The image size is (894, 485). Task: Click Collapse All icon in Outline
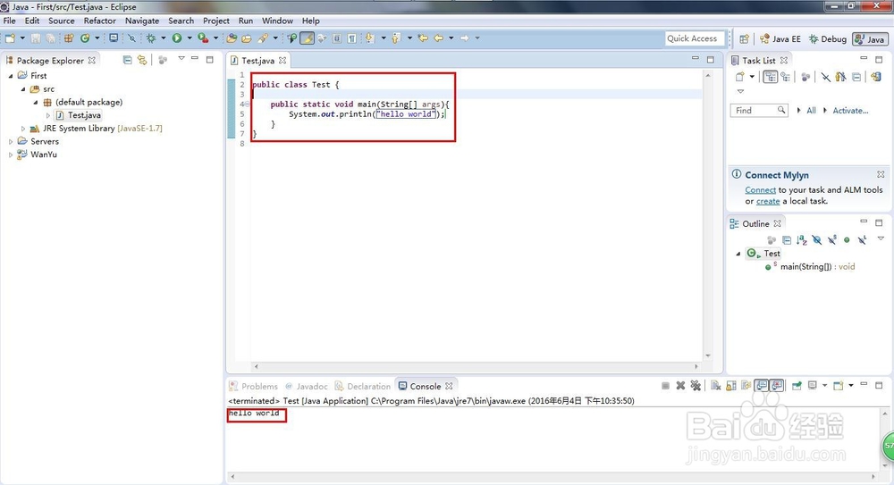click(787, 240)
